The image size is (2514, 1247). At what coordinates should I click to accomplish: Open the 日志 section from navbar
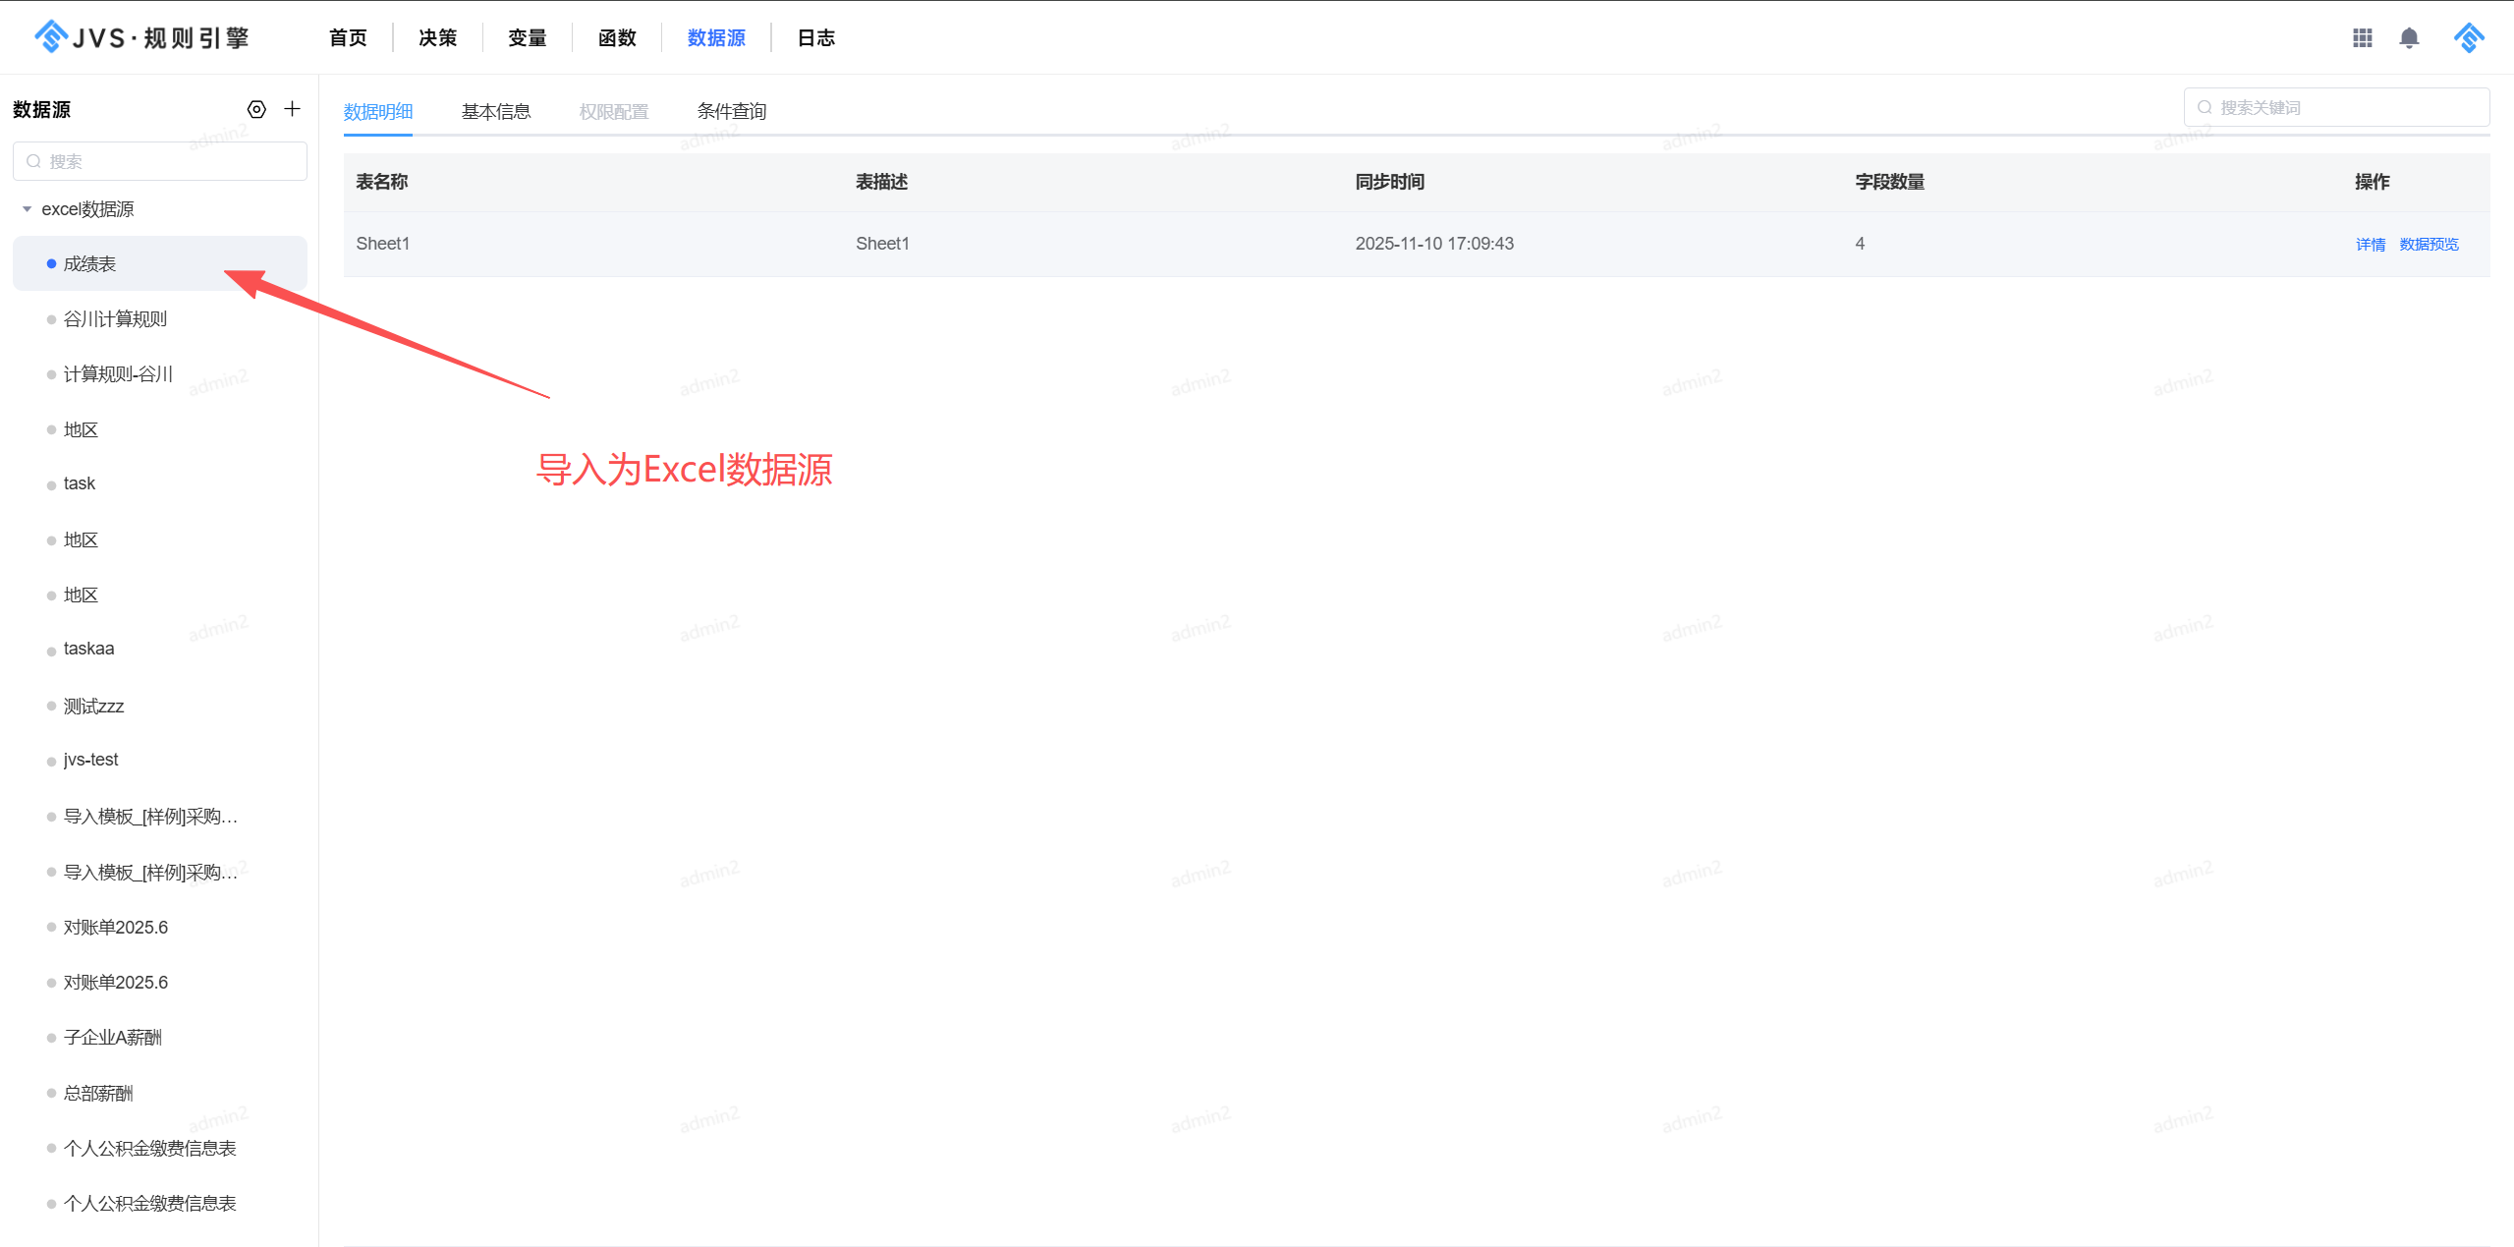point(814,37)
